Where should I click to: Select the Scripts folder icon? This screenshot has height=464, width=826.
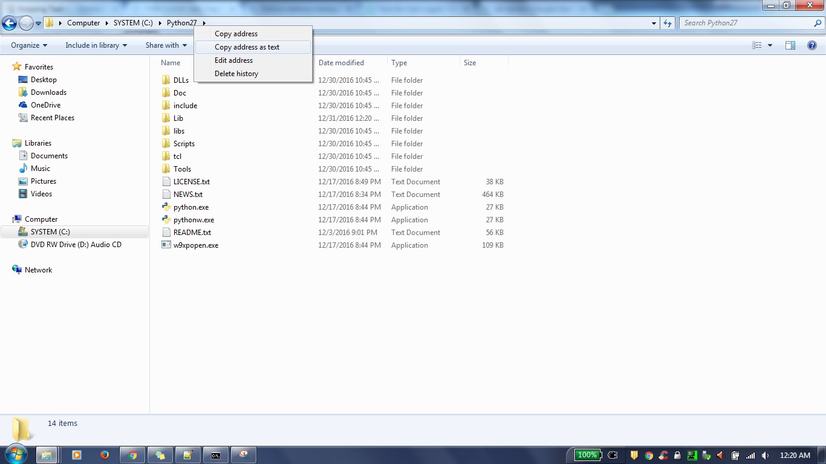(x=166, y=144)
